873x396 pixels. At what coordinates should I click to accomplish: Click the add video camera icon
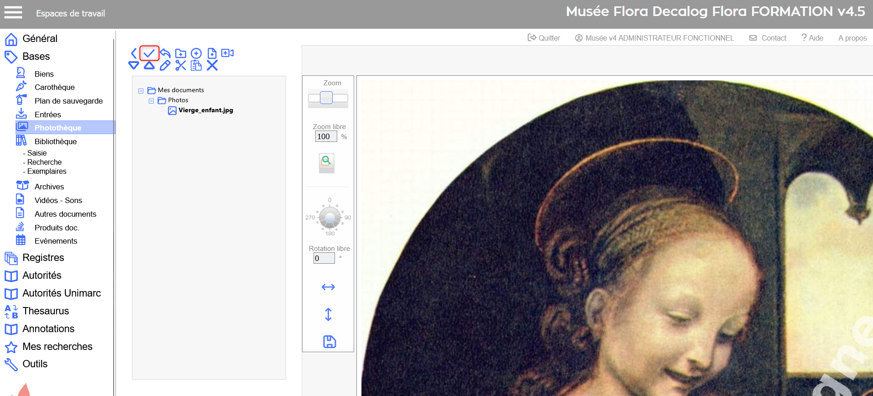coord(227,53)
